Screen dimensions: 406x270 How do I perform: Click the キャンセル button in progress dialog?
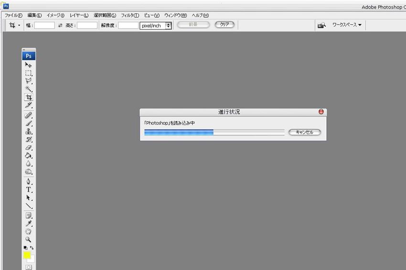coord(305,132)
